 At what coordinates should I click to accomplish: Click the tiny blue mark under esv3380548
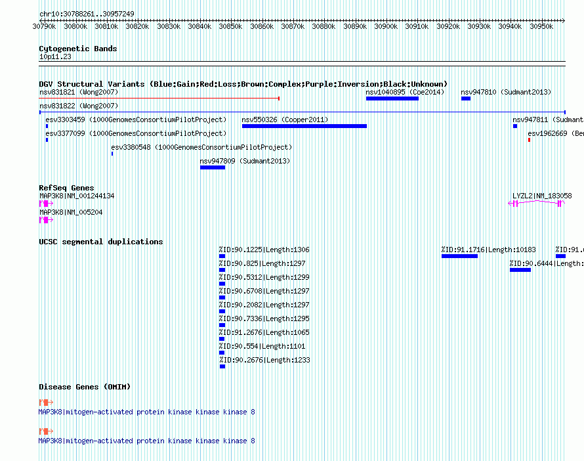[x=112, y=154]
